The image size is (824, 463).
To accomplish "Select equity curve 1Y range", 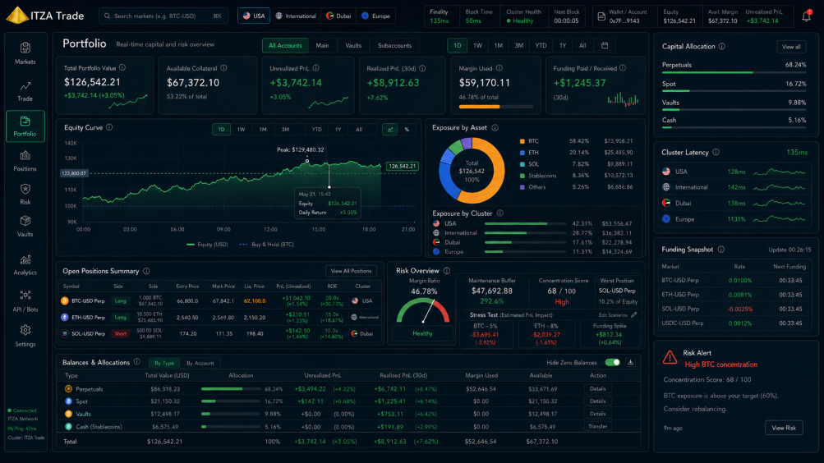I will coord(338,130).
